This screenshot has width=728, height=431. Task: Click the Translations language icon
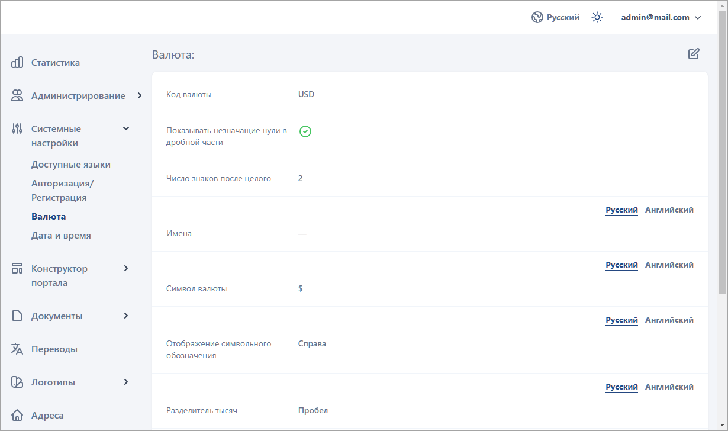click(x=17, y=349)
